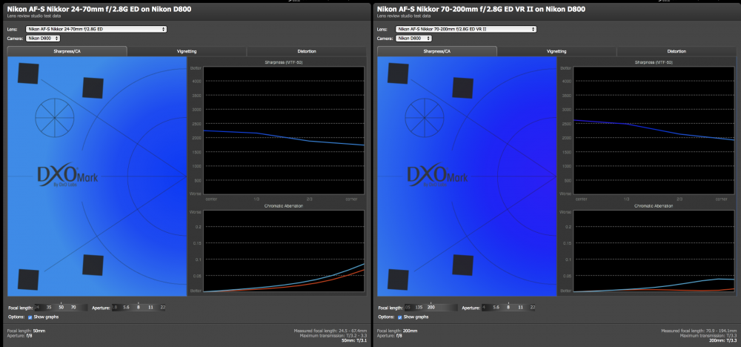Screen dimensions: 741x347
Task: Switch to Distortion tab in the 70-200mm panel
Action: (677, 51)
